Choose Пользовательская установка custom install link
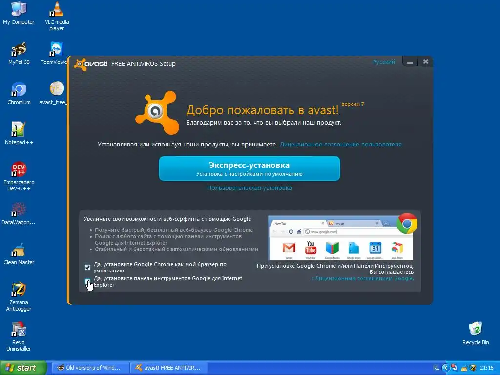Viewport: 500px width, 375px height. (250, 188)
